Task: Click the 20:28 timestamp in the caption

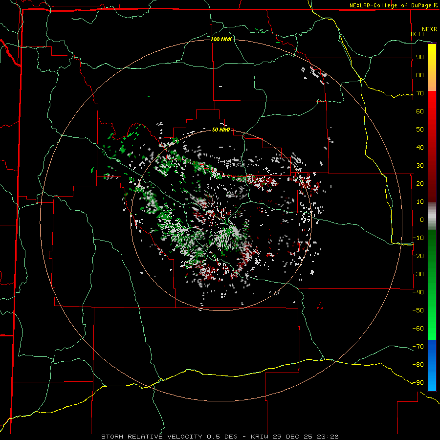Action: pos(328,437)
